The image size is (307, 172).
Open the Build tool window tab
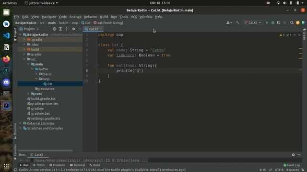click(x=94, y=165)
